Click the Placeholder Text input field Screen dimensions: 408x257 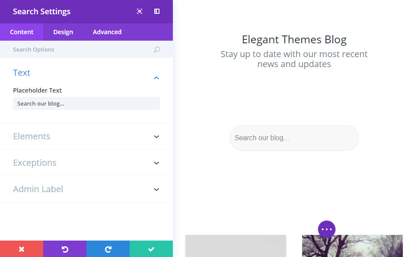[x=86, y=103]
